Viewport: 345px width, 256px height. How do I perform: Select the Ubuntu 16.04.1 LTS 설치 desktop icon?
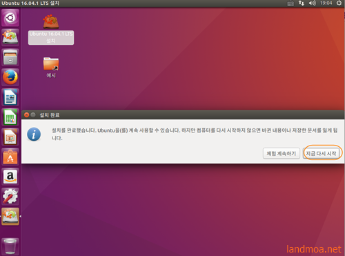[x=51, y=30]
